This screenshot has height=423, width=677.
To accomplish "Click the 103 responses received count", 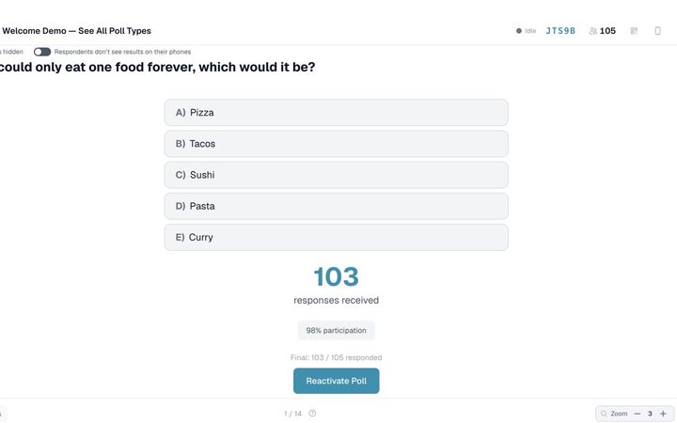I will coord(336,276).
